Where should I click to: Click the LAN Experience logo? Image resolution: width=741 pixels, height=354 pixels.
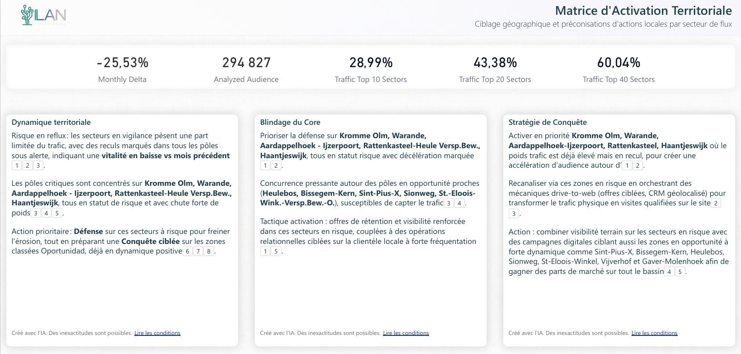43,15
